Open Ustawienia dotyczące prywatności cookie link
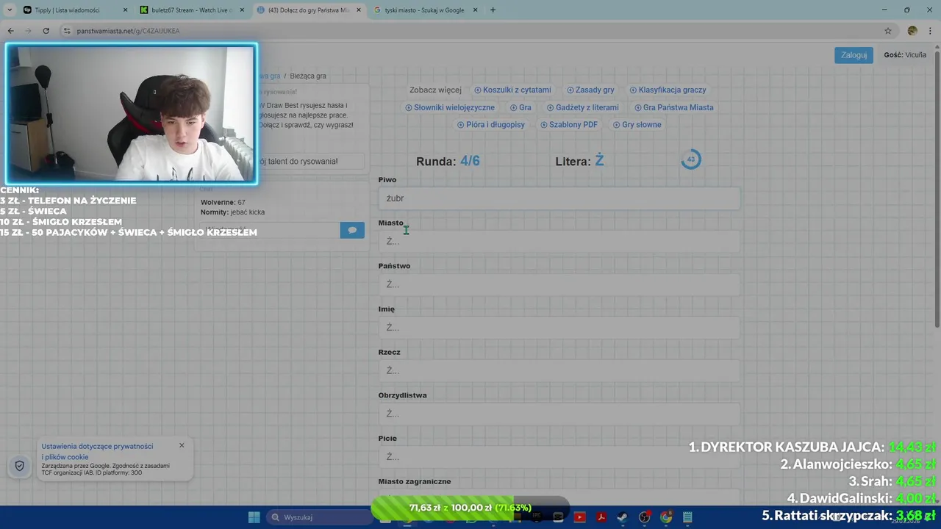 click(97, 451)
